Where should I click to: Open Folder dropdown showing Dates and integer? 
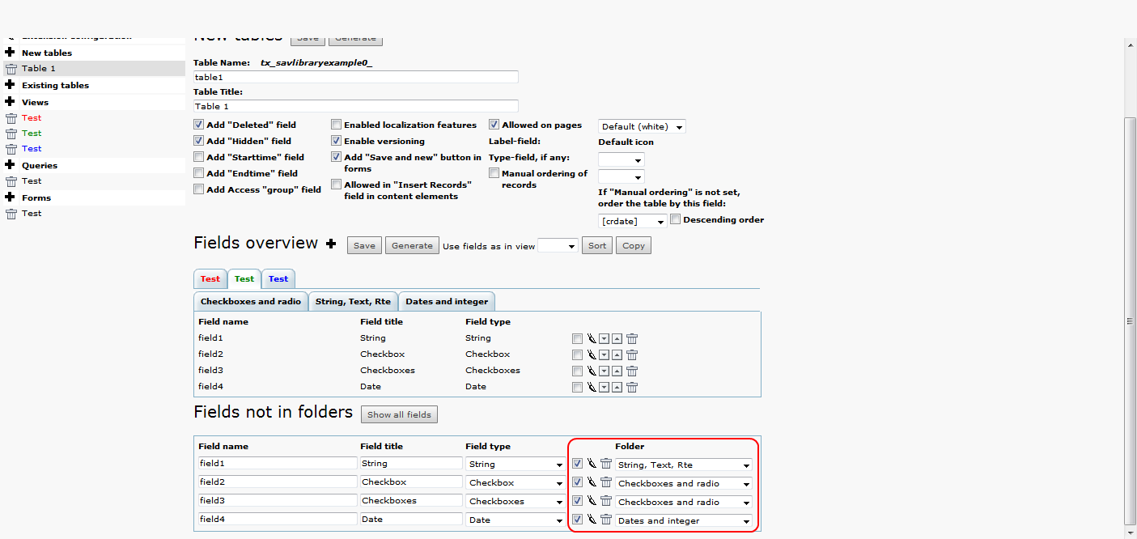coord(683,520)
